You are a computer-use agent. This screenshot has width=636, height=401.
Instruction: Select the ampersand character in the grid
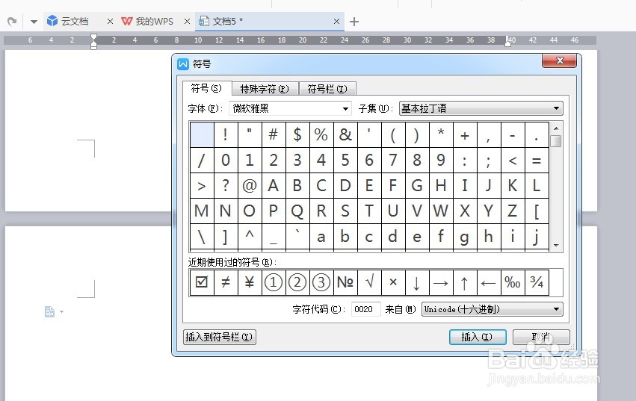(345, 134)
